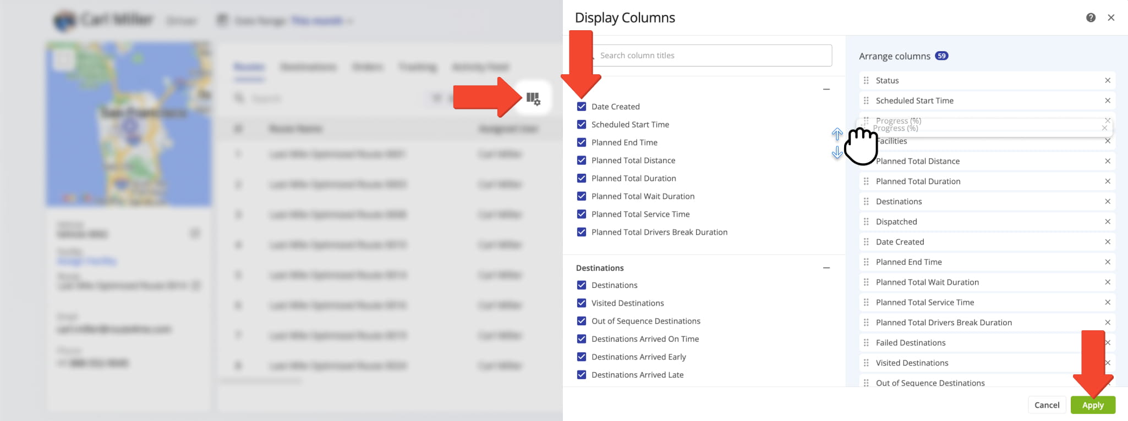The height and width of the screenshot is (421, 1128).
Task: Select the Arrange columns heading
Action: click(895, 56)
